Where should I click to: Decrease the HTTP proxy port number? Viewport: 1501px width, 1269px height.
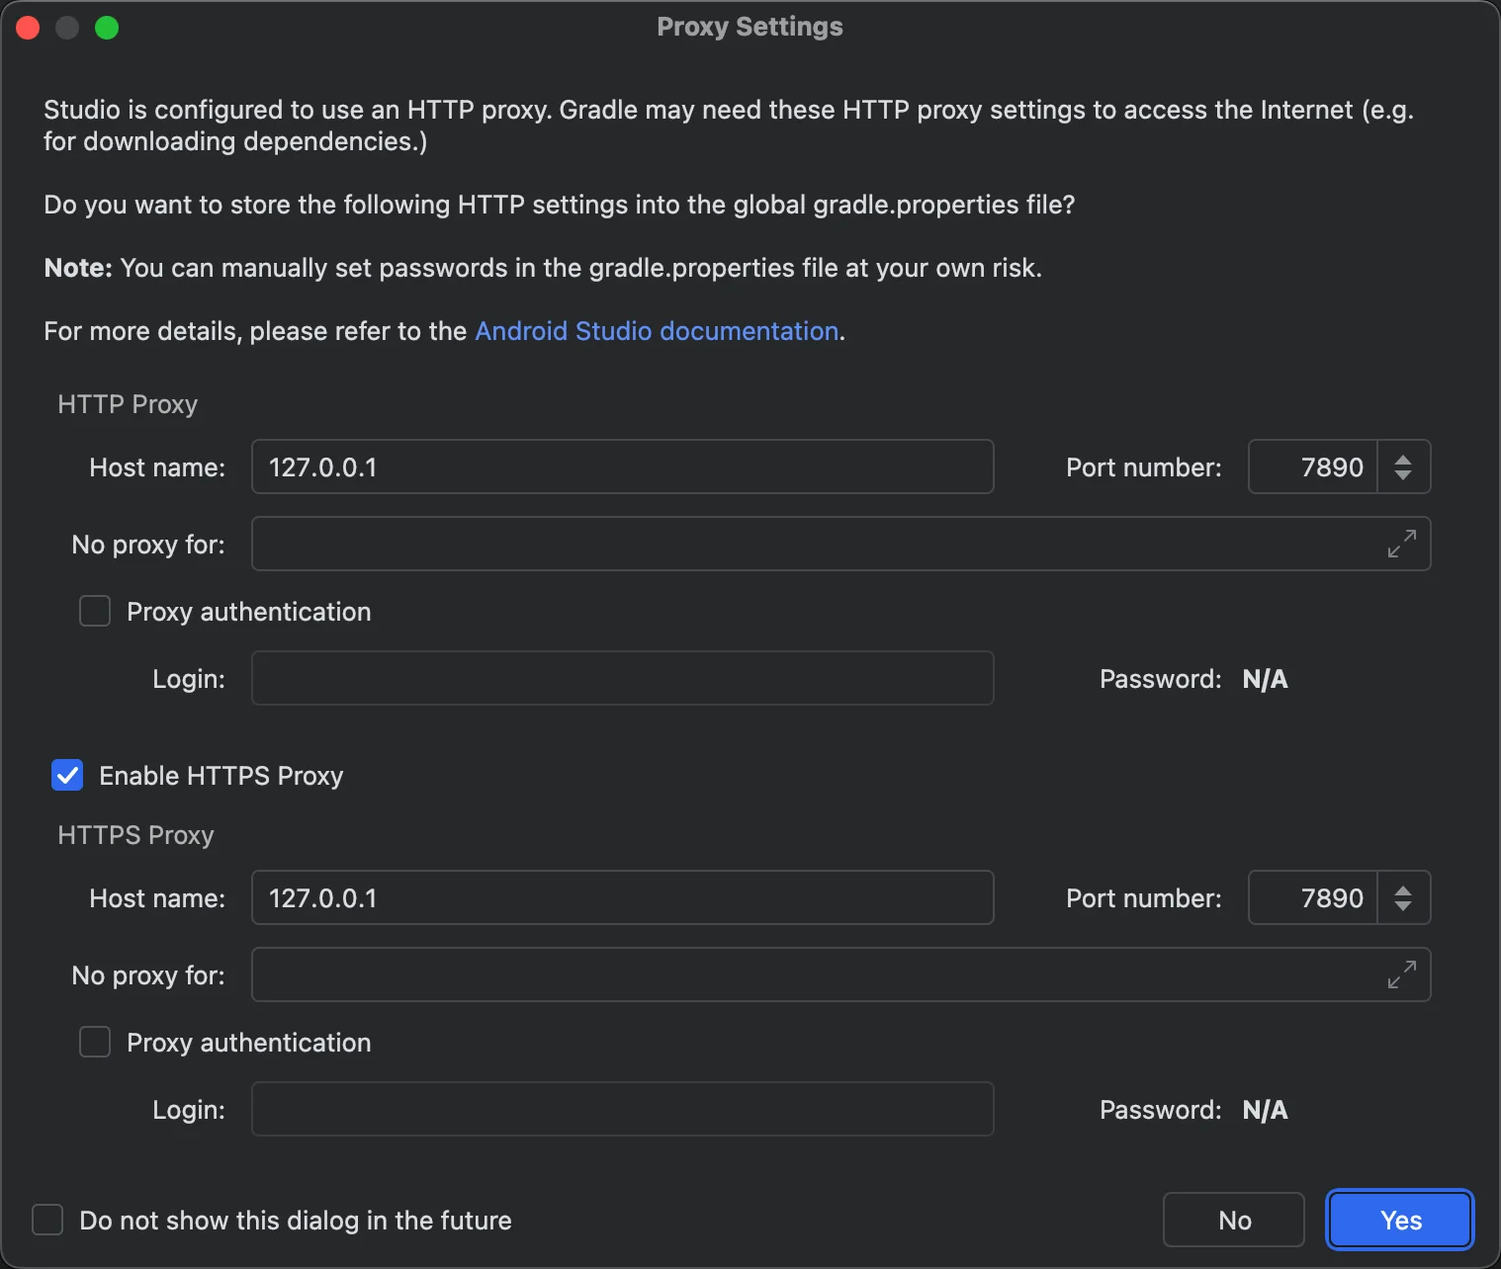(1403, 475)
